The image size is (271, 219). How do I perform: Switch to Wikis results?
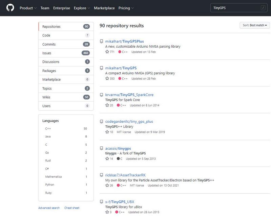pyautogui.click(x=66, y=97)
